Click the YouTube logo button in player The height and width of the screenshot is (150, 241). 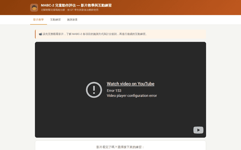tap(198, 130)
